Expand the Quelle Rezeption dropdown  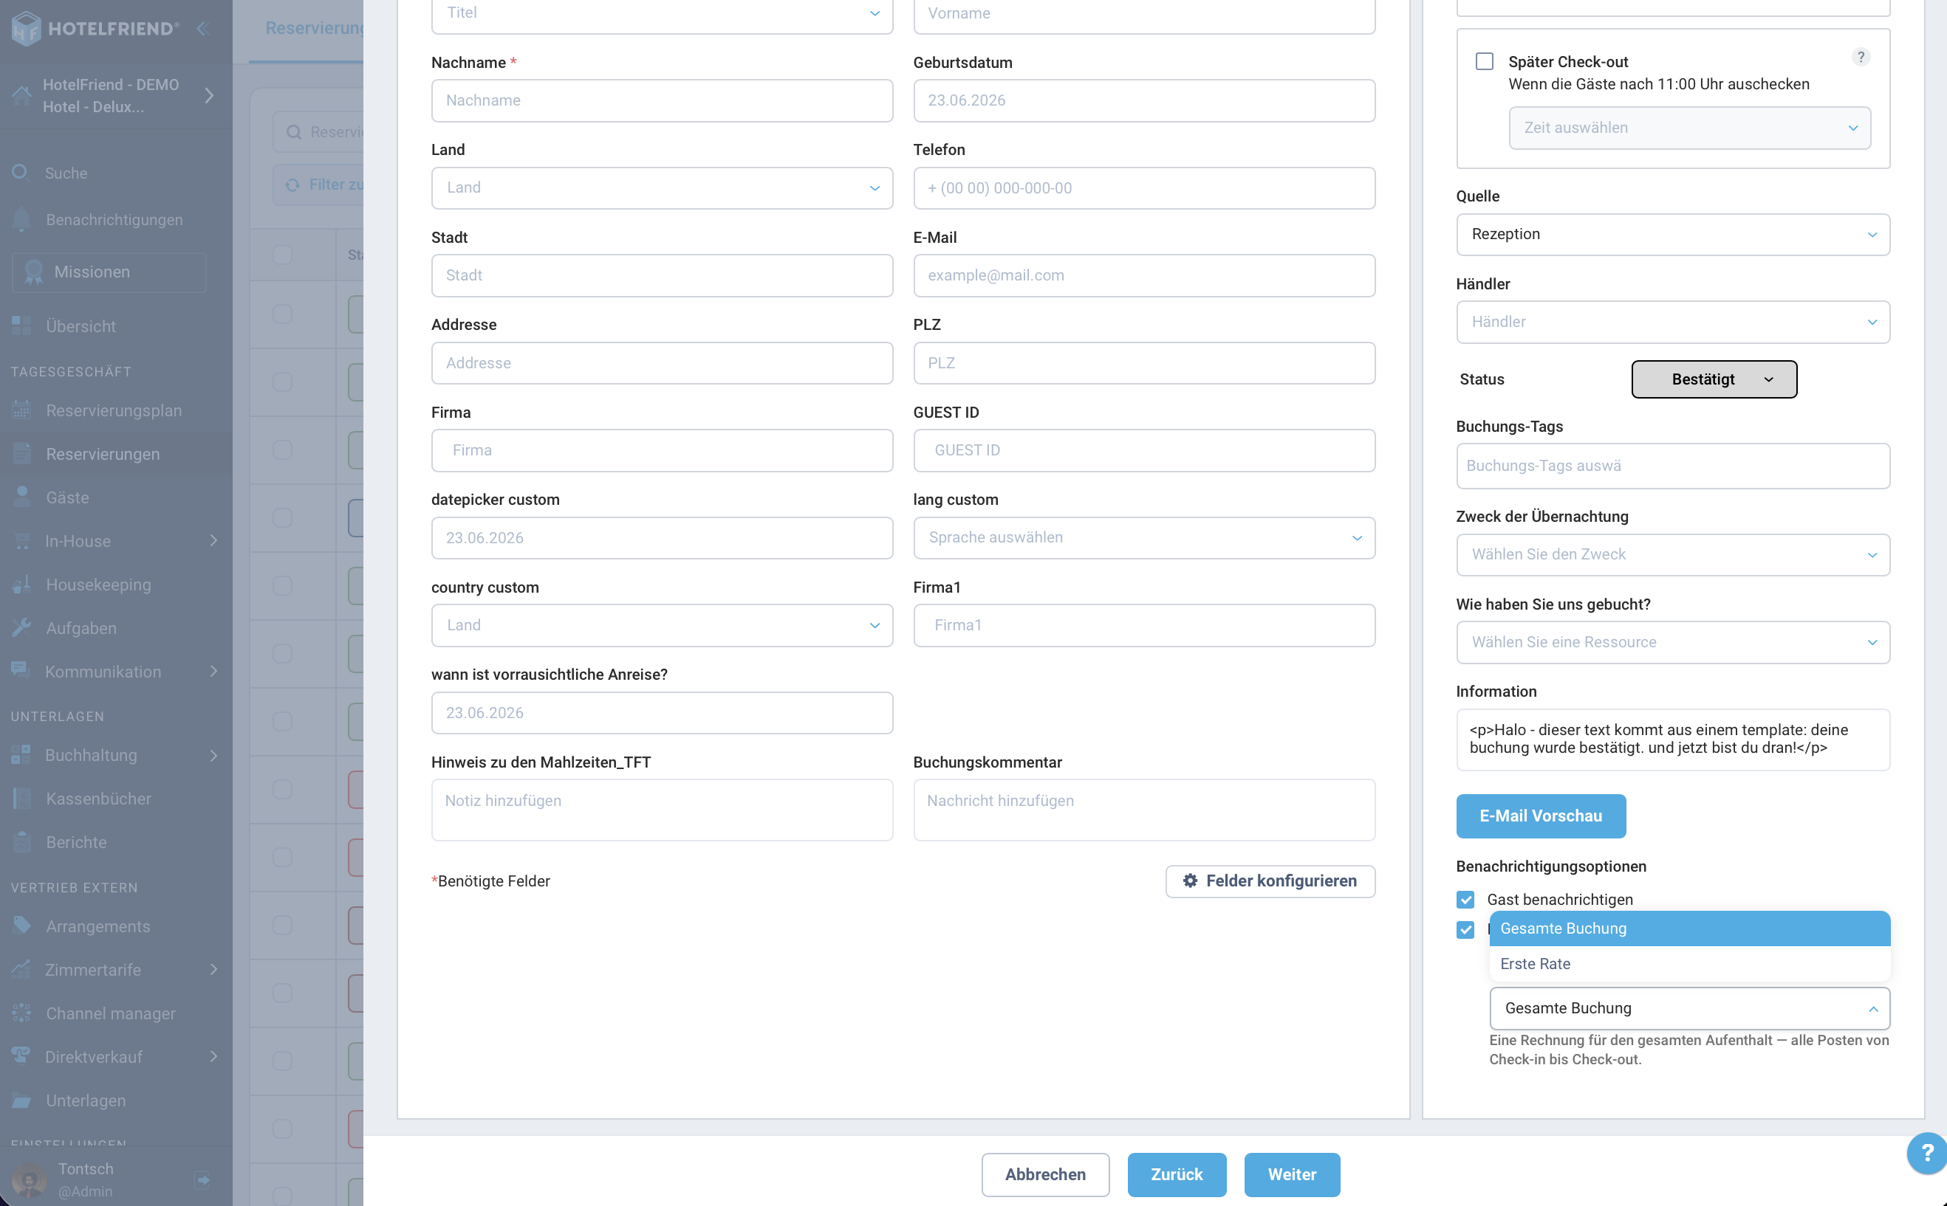click(1672, 235)
